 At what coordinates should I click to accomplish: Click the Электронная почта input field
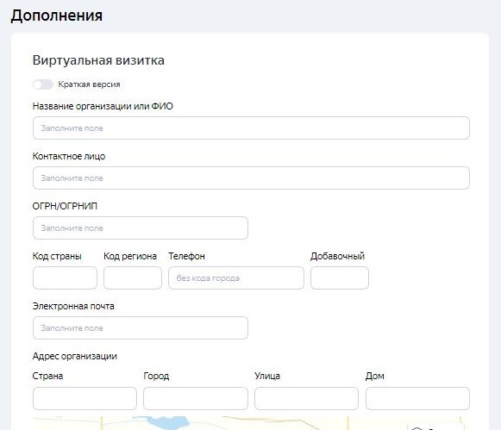coord(141,327)
